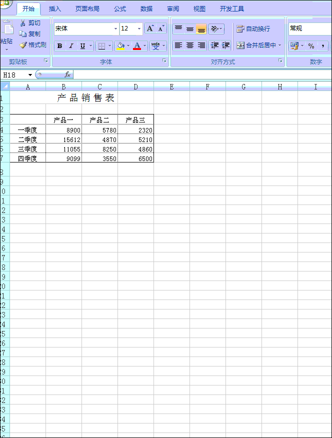The image size is (332, 438).
Task: Open the 开发工具 (Developer) tab
Action: 232,8
